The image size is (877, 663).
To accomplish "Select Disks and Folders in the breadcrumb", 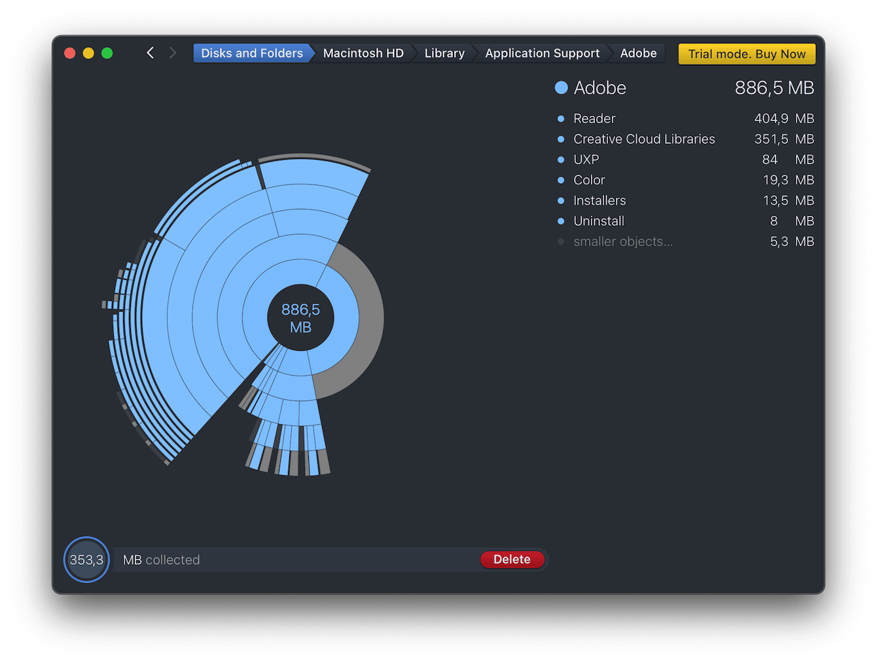I will (251, 53).
